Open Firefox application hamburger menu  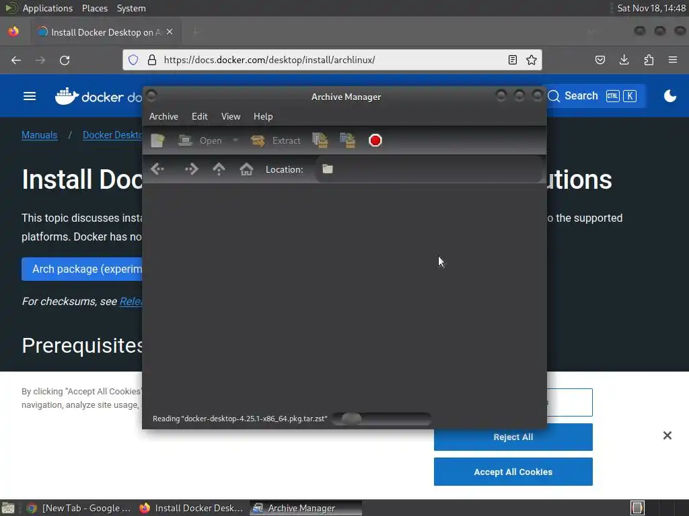[673, 60]
